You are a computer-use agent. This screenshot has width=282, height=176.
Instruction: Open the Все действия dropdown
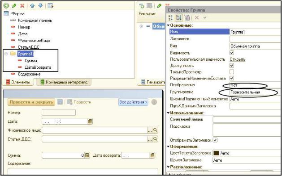pyautogui.click(x=133, y=102)
